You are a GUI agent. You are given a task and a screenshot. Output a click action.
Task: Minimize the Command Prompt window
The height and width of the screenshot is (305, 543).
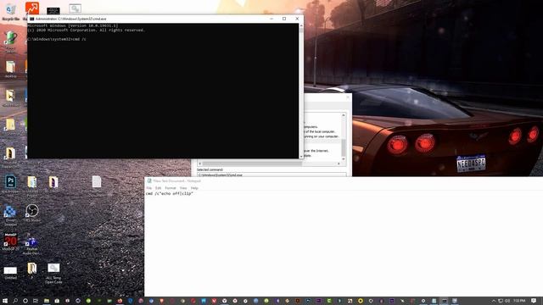(x=271, y=19)
